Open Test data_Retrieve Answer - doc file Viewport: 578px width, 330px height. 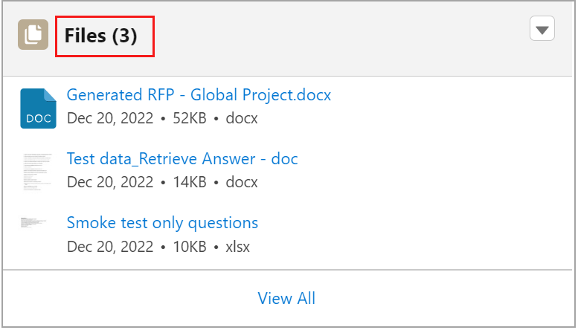(x=182, y=159)
